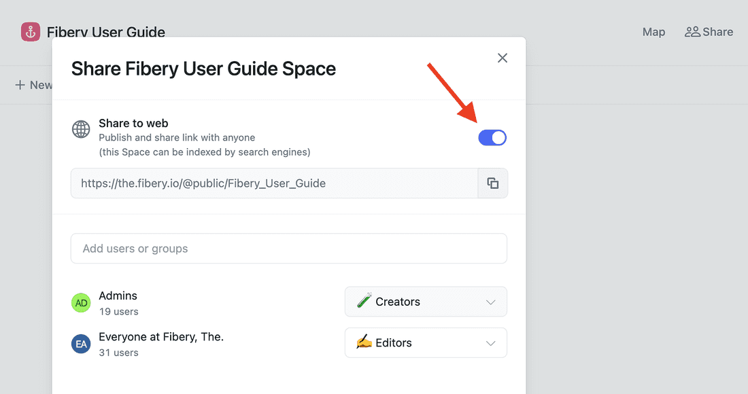748x394 pixels.
Task: Click the test tube icon in Creators
Action: coord(364,302)
